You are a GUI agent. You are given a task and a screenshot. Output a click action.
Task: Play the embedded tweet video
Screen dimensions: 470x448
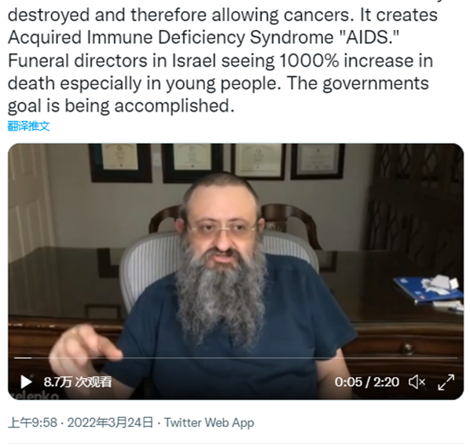[x=26, y=382]
